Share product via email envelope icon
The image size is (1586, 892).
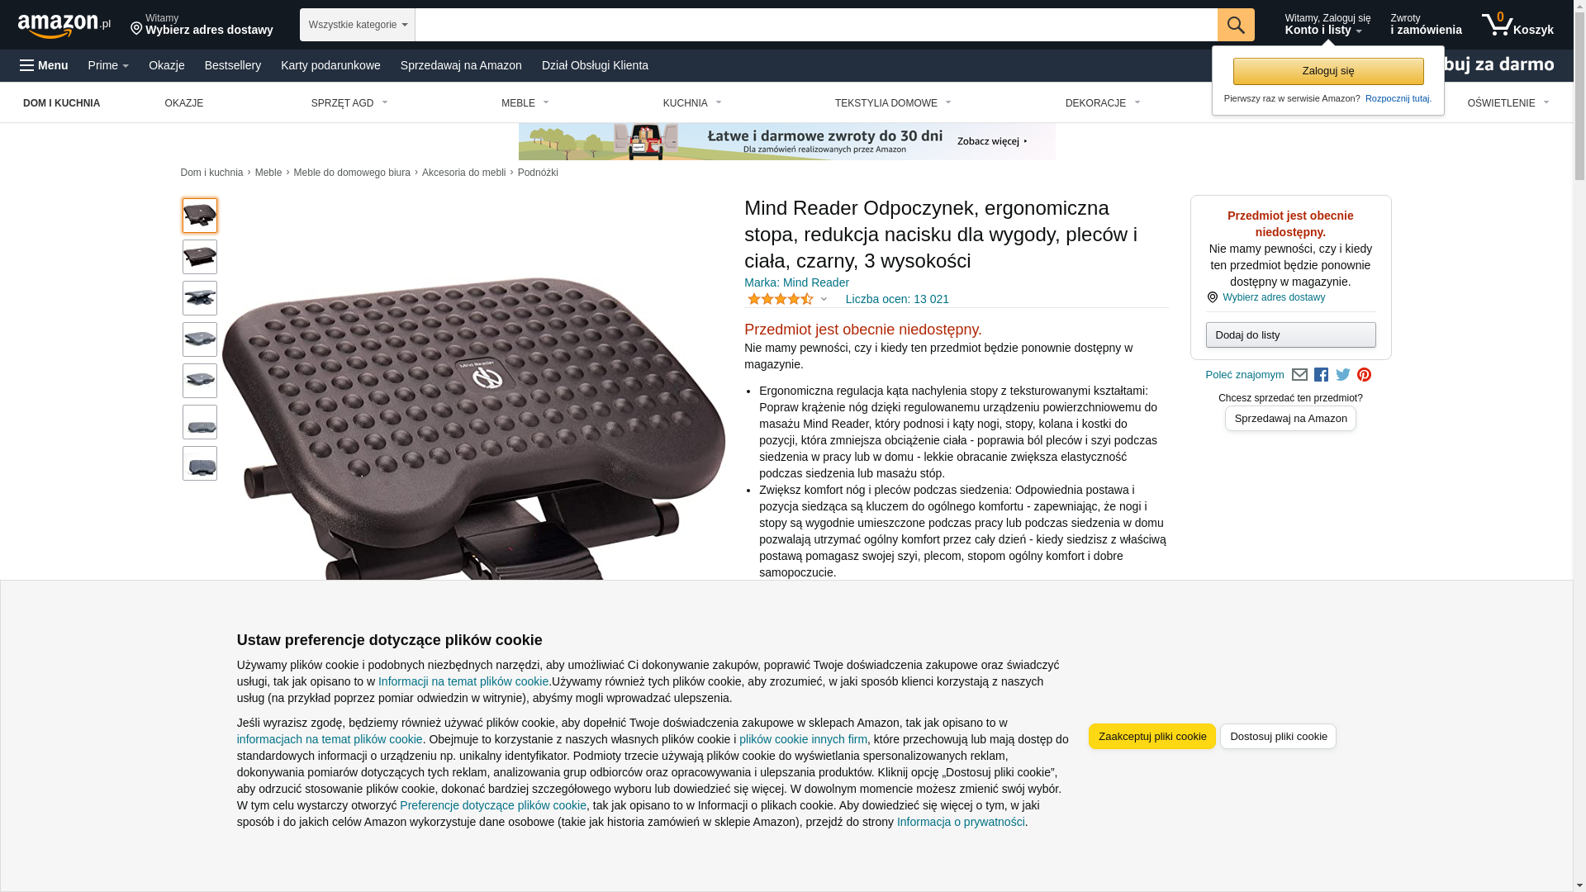(1299, 375)
